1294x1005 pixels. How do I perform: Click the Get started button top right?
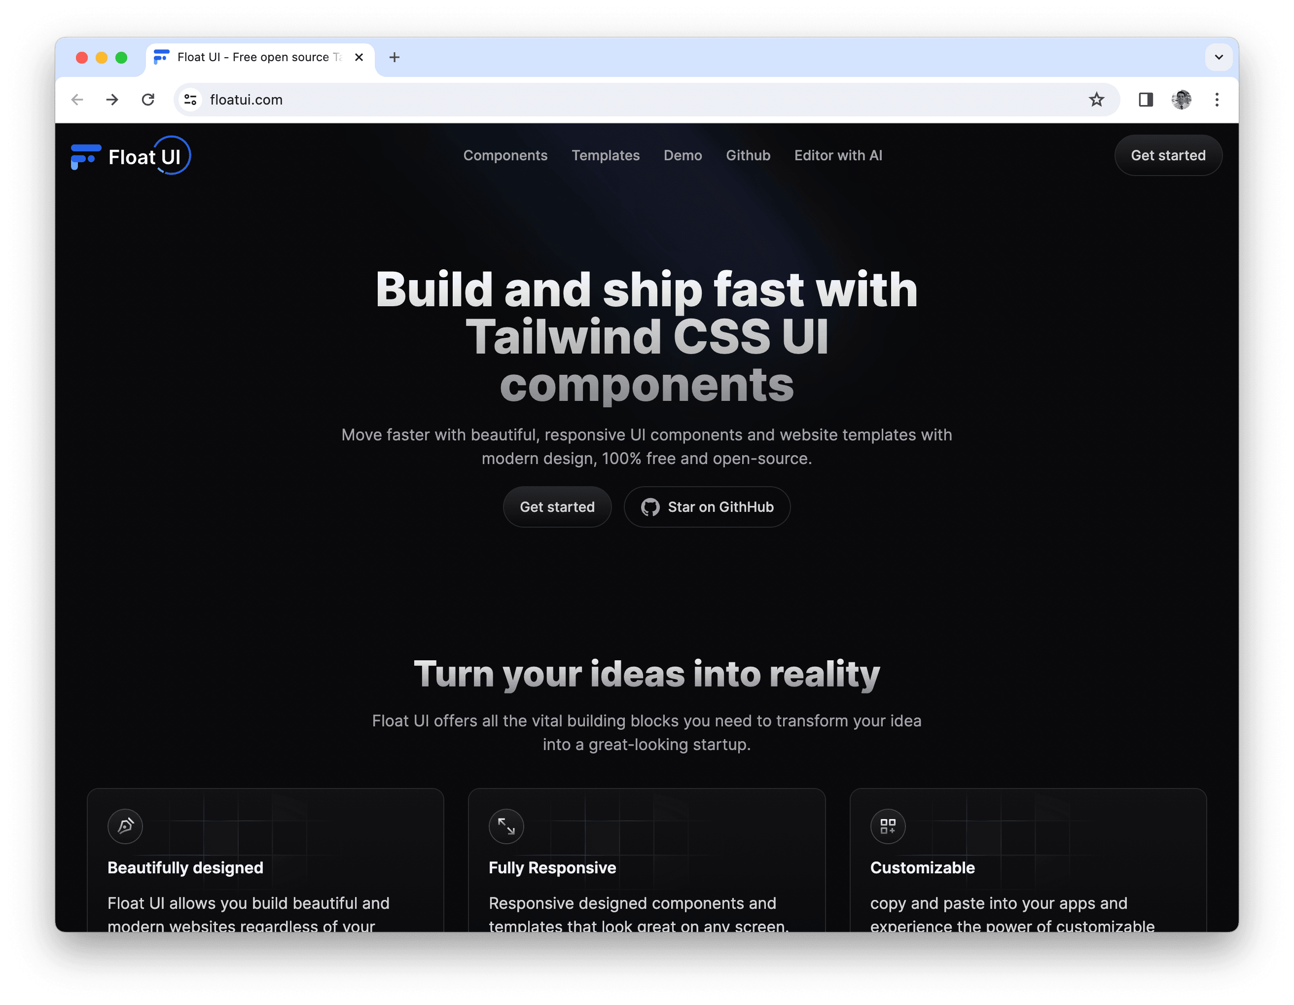[1168, 155]
